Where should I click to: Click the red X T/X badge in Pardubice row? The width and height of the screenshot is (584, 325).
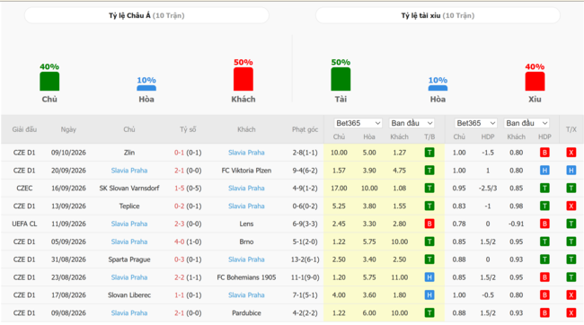click(x=571, y=312)
